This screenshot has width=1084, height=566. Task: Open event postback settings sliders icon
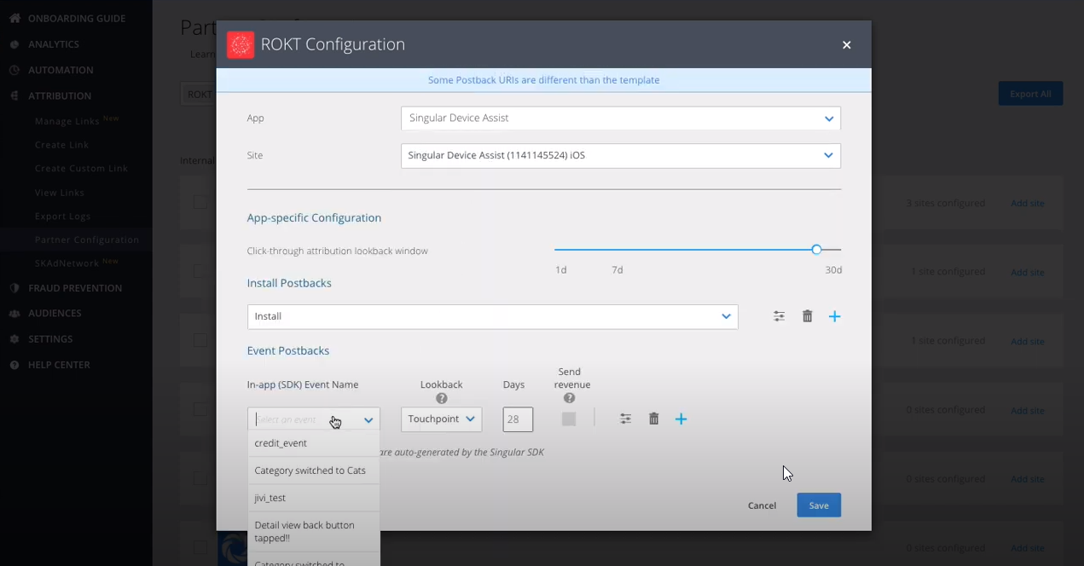click(626, 419)
